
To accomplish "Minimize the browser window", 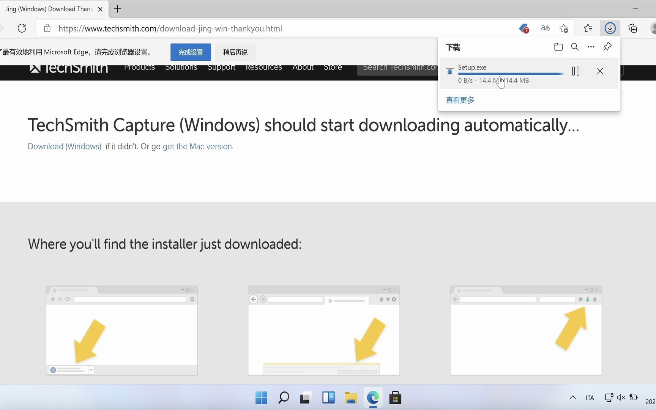I will pos(635,8).
